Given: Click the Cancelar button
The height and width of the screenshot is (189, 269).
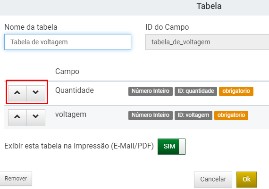Looking at the screenshot, I should [213, 180].
